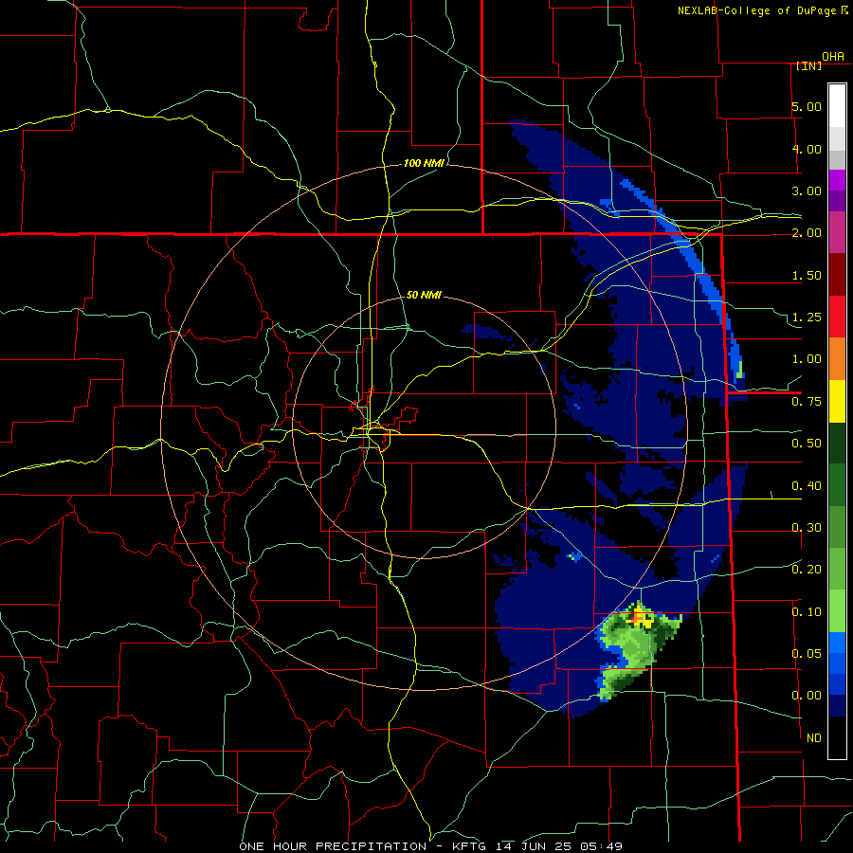Image resolution: width=853 pixels, height=853 pixels.
Task: Click the '2.00' legend value
Action: (807, 233)
